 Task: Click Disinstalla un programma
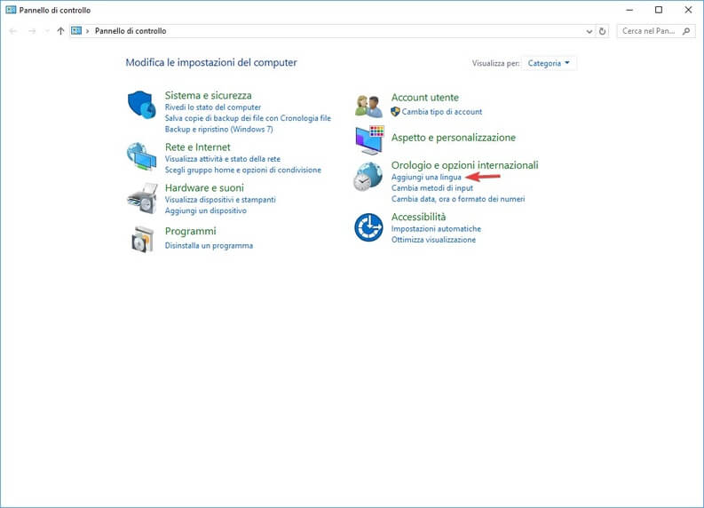point(209,246)
